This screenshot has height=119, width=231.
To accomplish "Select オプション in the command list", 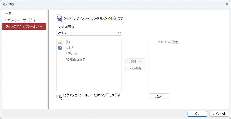I will (x=89, y=54).
